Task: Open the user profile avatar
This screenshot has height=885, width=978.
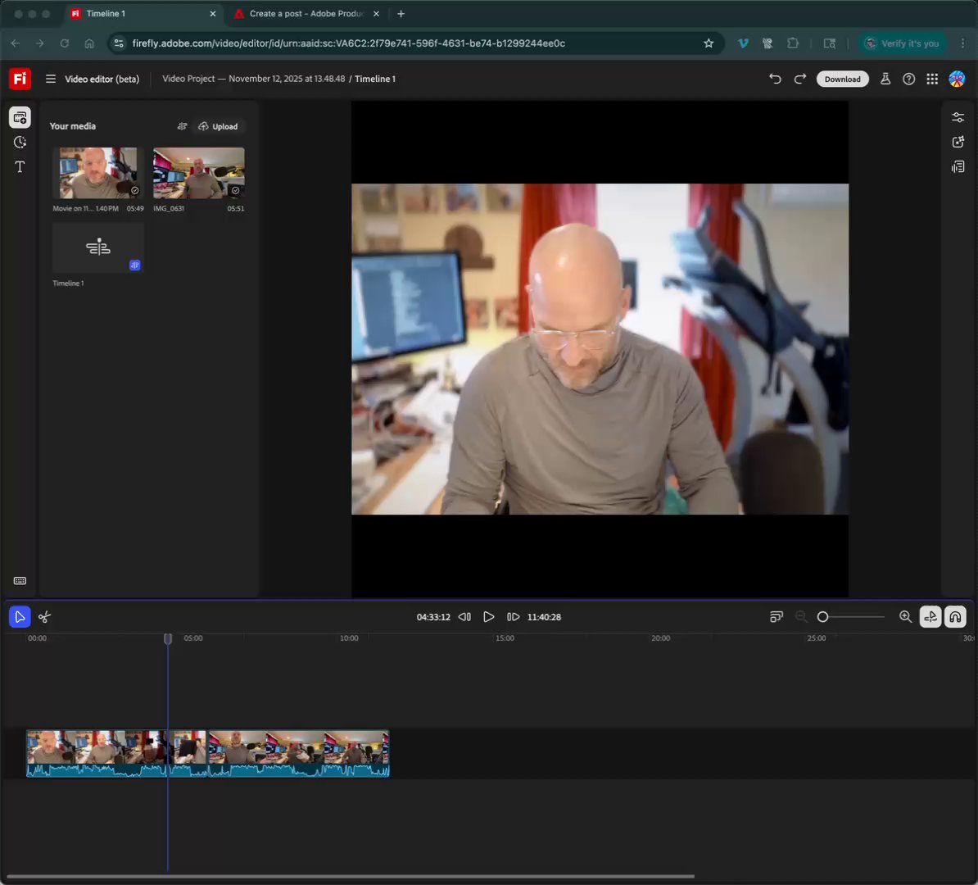Action: tap(957, 79)
